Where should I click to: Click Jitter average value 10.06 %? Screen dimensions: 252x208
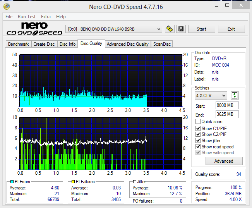pyautogui.click(x=175, y=188)
